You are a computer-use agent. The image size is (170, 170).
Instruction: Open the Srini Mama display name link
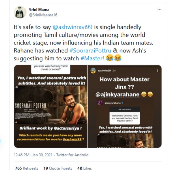coord(39,10)
